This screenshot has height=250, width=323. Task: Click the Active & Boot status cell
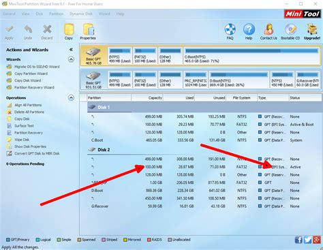302,125
